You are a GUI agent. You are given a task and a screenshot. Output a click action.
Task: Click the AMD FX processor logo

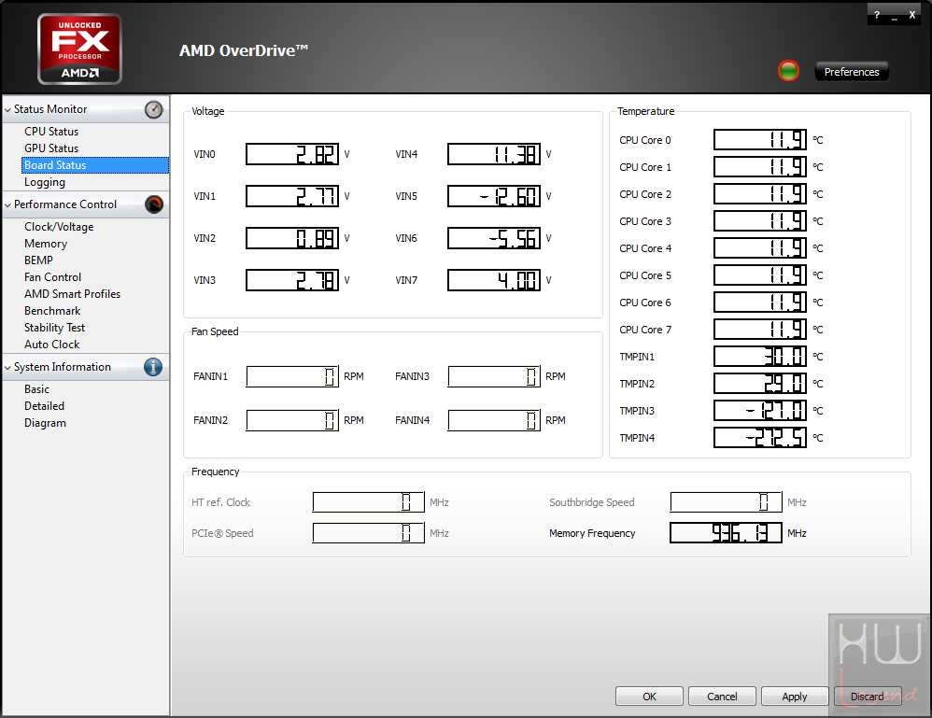[79, 49]
